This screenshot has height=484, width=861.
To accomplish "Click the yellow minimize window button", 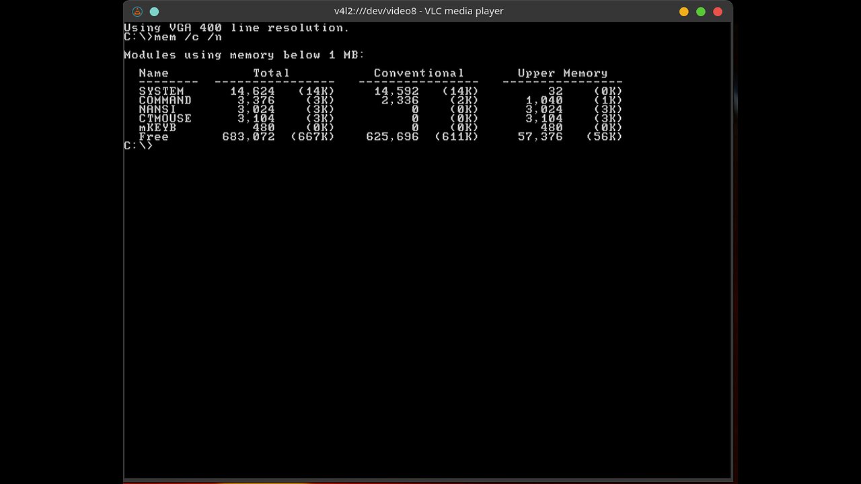I will coord(684,11).
